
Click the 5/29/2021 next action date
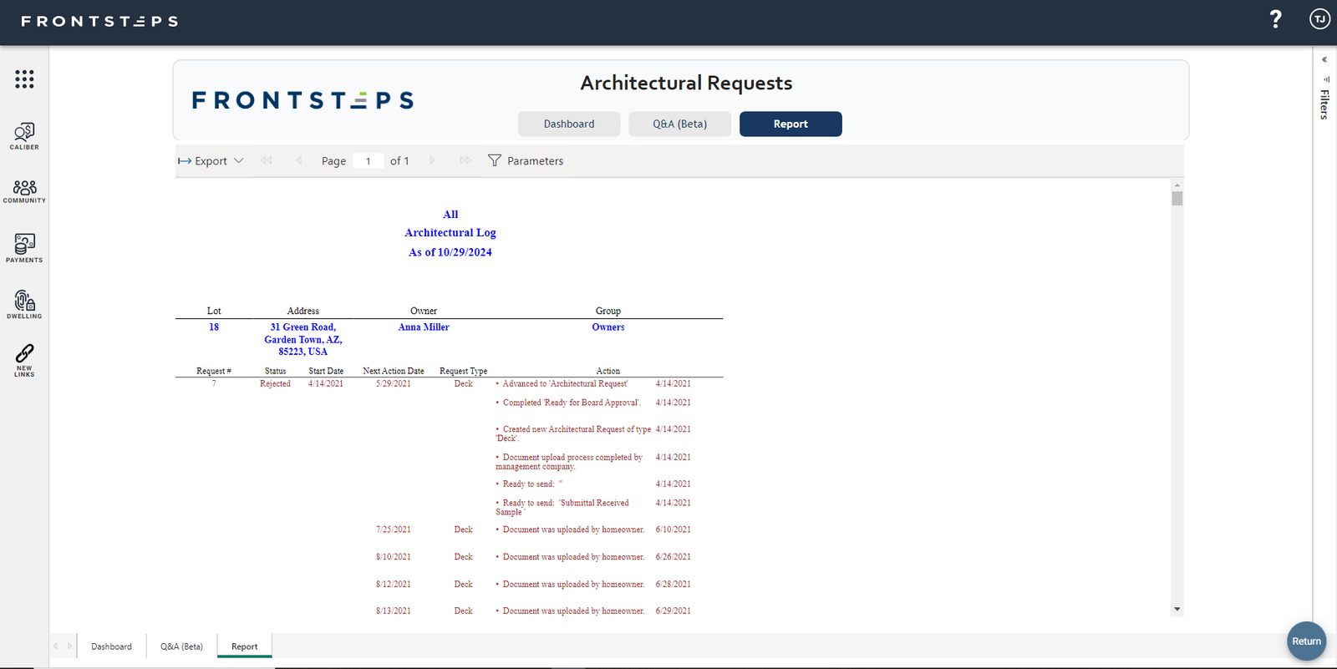click(x=393, y=384)
